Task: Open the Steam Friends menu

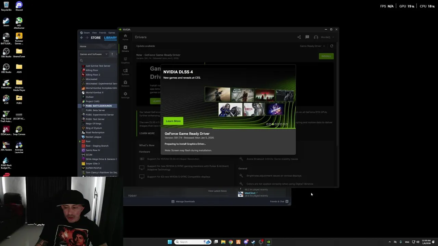Action: click(102, 33)
